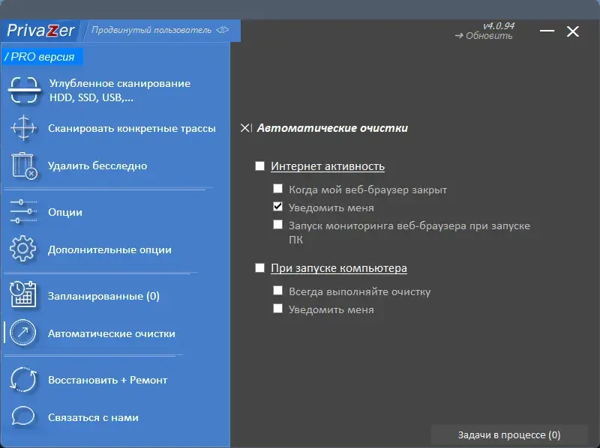The height and width of the screenshot is (448, 600).
Task: Check Всегда выполняйте очистку option
Action: click(x=278, y=291)
